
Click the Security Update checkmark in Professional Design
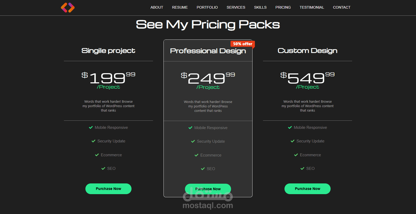[193, 141]
